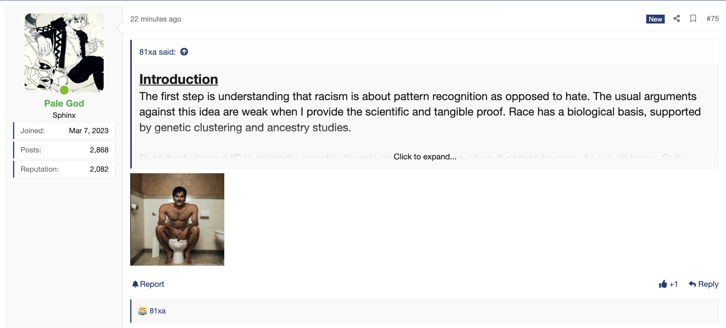Expand the quote with Click to expand

click(x=425, y=157)
